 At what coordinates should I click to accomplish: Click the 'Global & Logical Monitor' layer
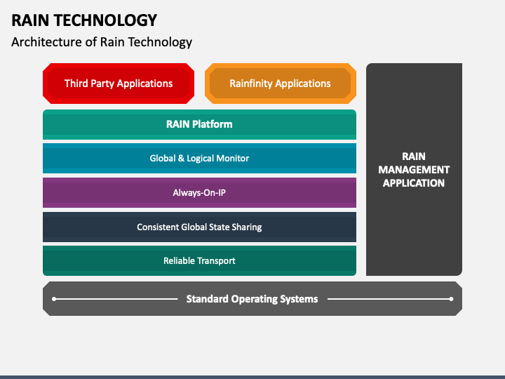click(199, 158)
